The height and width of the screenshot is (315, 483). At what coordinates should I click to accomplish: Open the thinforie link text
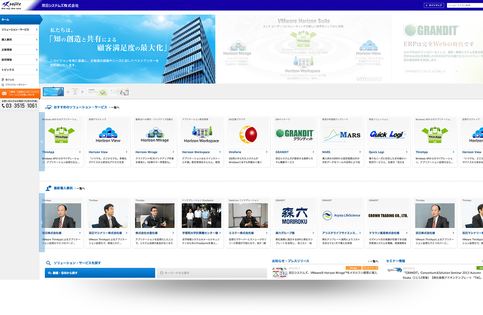click(x=235, y=152)
